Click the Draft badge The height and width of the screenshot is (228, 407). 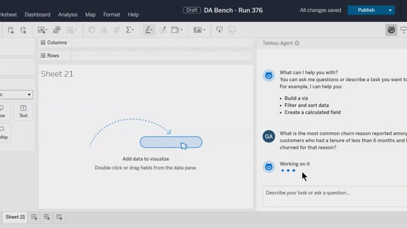click(192, 10)
